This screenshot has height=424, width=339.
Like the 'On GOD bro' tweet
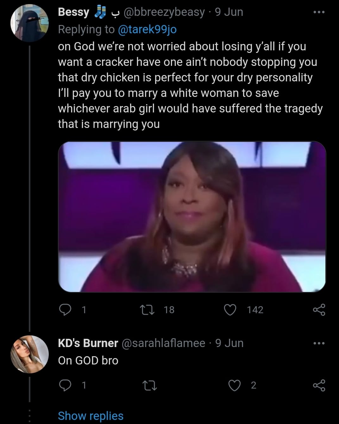click(x=234, y=385)
